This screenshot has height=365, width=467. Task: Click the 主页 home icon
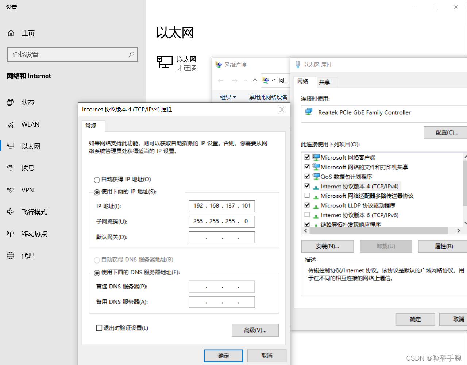(x=11, y=33)
